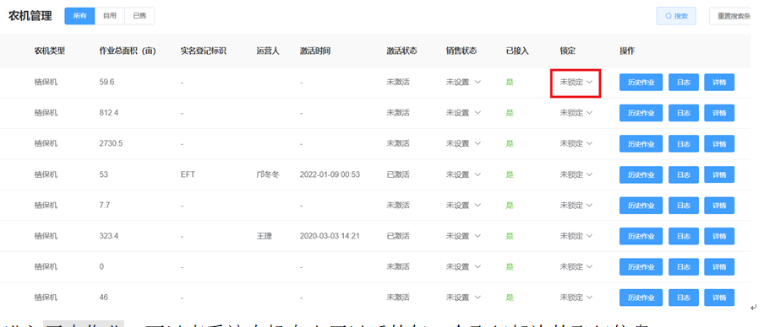Click the chevron of the highlighted 未锁定 dropdown
This screenshot has height=327, width=775.
[589, 83]
